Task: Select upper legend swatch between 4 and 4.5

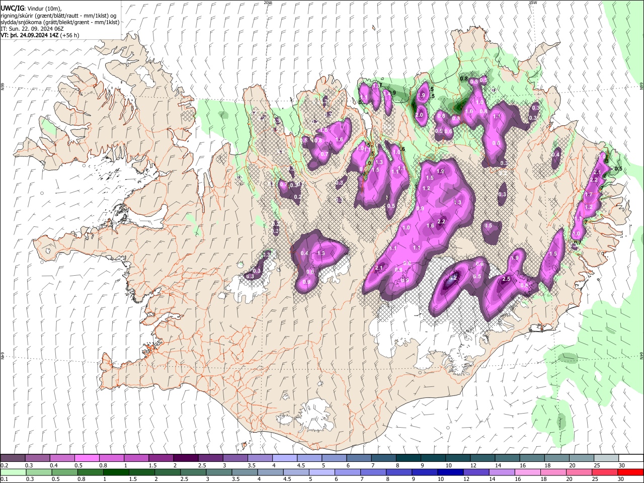Action: (x=284, y=458)
